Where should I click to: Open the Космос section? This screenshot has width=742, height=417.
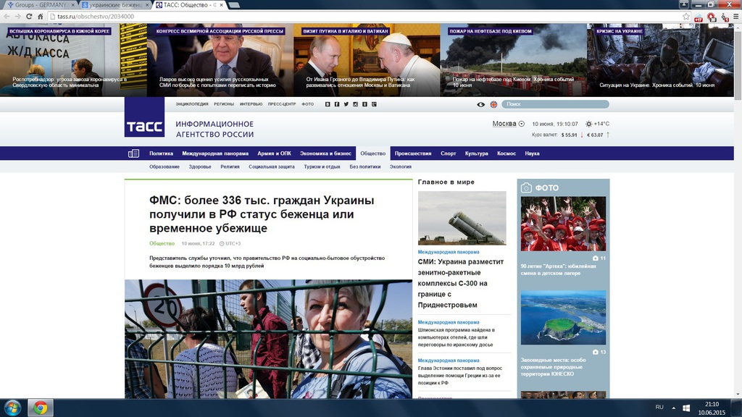[x=507, y=153]
